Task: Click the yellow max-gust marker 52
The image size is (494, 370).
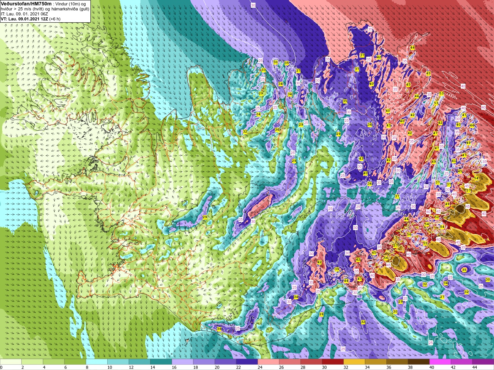Action: coord(437,217)
